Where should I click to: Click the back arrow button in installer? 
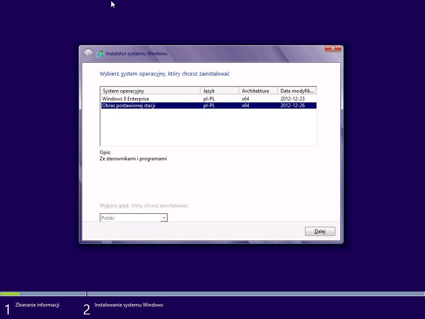[x=88, y=54]
